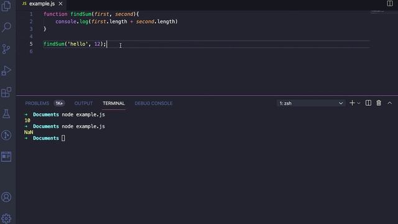The image size is (398, 224).
Task: Split the terminal panel
Action: (x=368, y=103)
